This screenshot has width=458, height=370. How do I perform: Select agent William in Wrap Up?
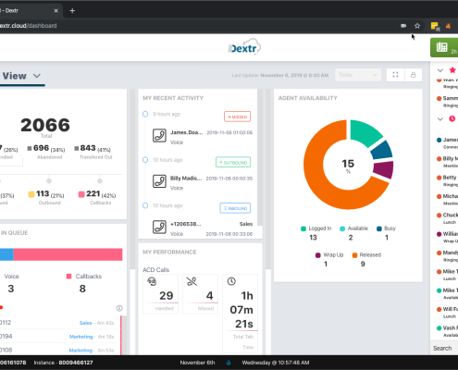[447, 237]
